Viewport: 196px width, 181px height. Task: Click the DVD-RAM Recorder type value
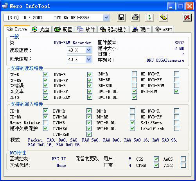tap(72, 43)
